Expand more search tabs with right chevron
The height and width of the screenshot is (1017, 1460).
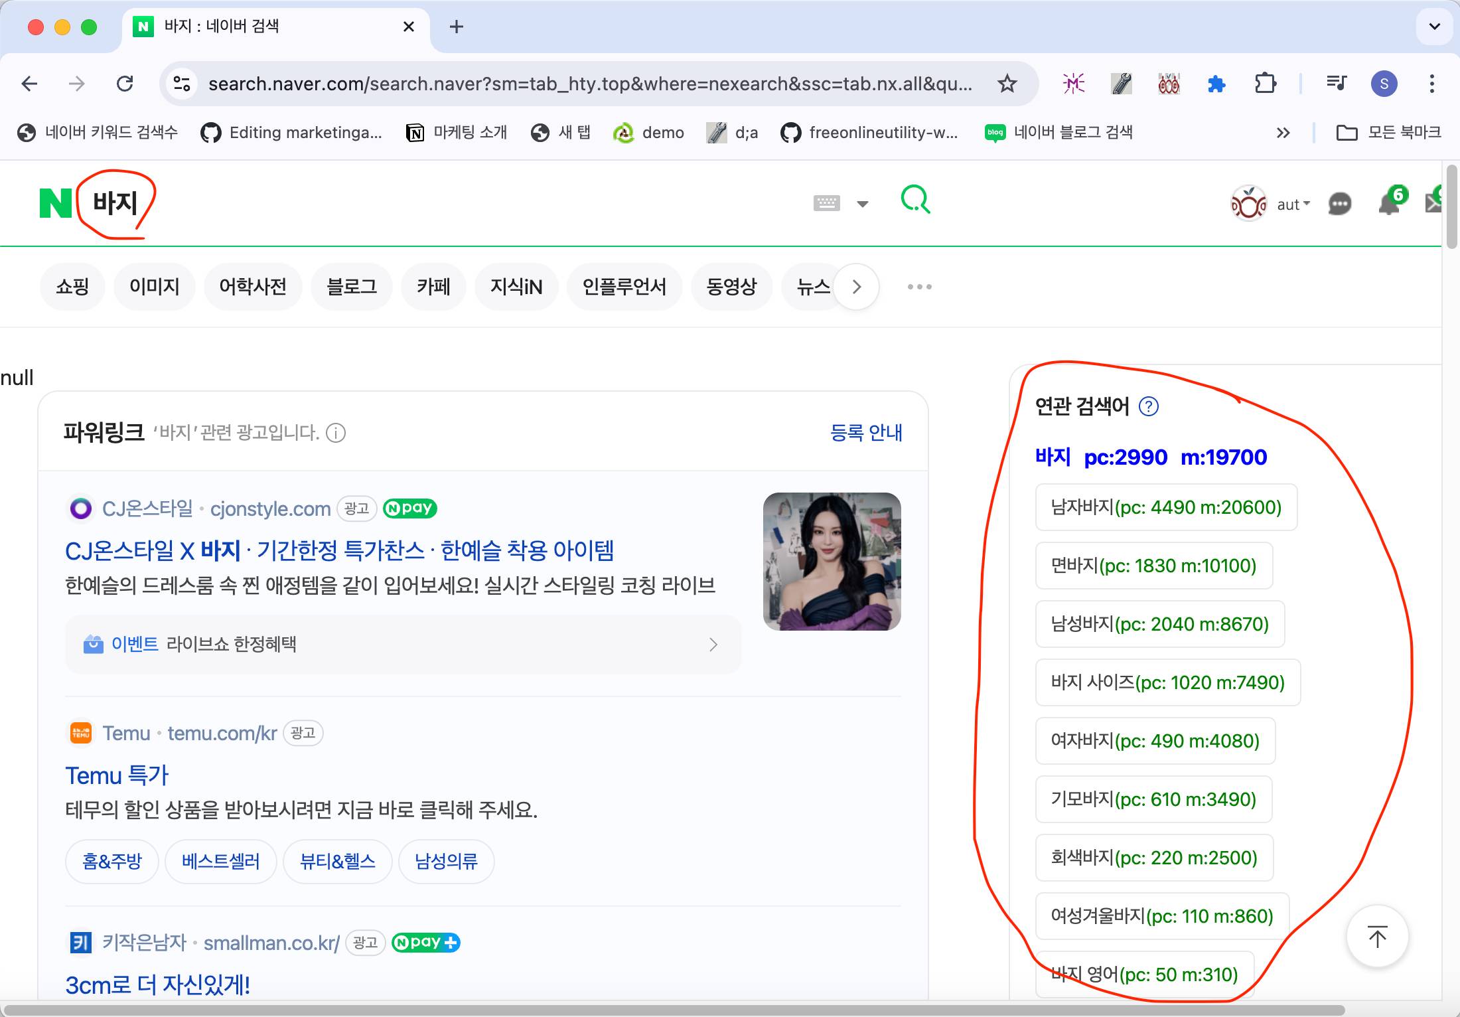(856, 287)
